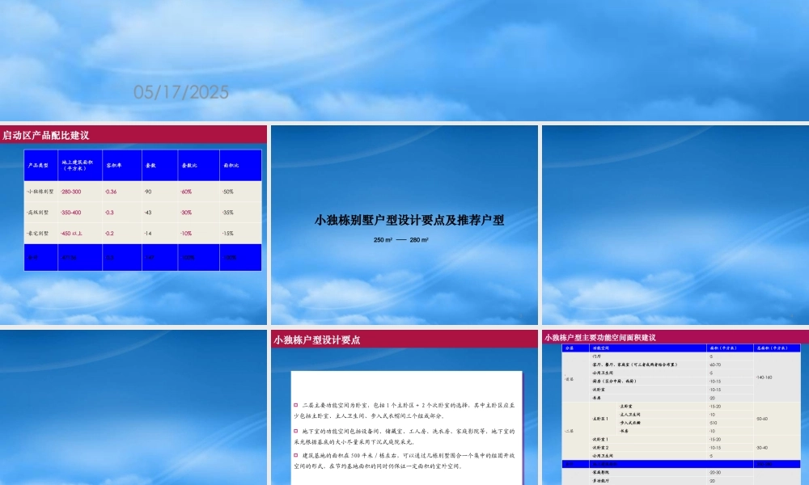Click the 50% cell
The width and height of the screenshot is (809, 485).
point(240,192)
